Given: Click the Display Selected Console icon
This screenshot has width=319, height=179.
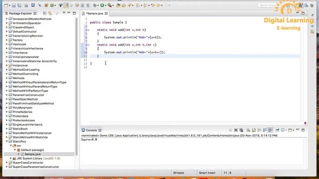Looking at the screenshot, I should (x=283, y=130).
